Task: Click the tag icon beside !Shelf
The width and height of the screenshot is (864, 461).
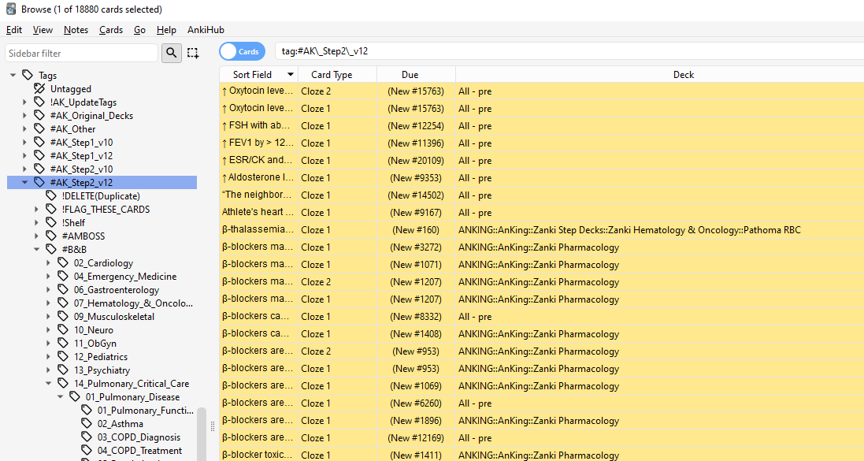Action: coord(51,223)
